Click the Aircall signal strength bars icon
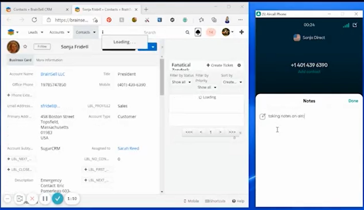The width and height of the screenshot is (364, 210). click(346, 25)
